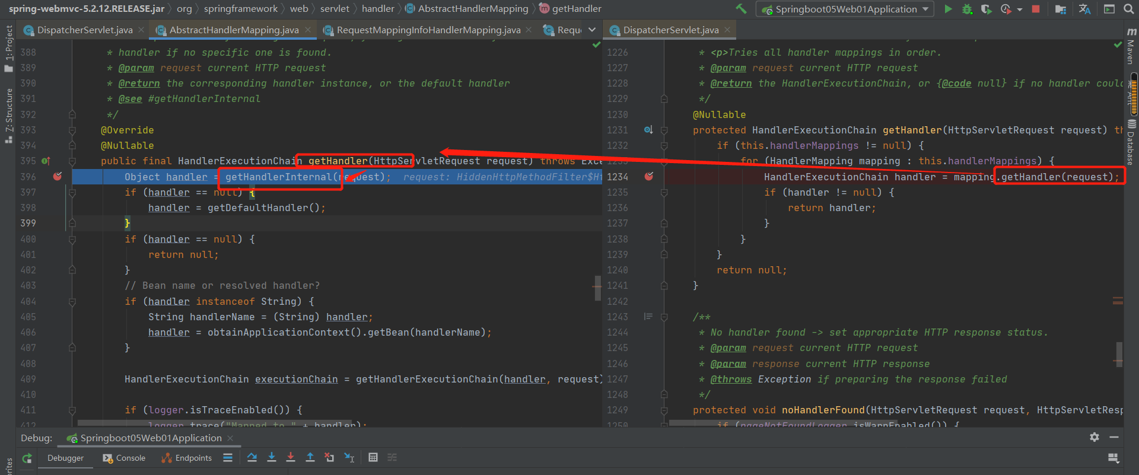Open the Database tool window
Image resolution: width=1139 pixels, height=475 pixels.
(1131, 142)
